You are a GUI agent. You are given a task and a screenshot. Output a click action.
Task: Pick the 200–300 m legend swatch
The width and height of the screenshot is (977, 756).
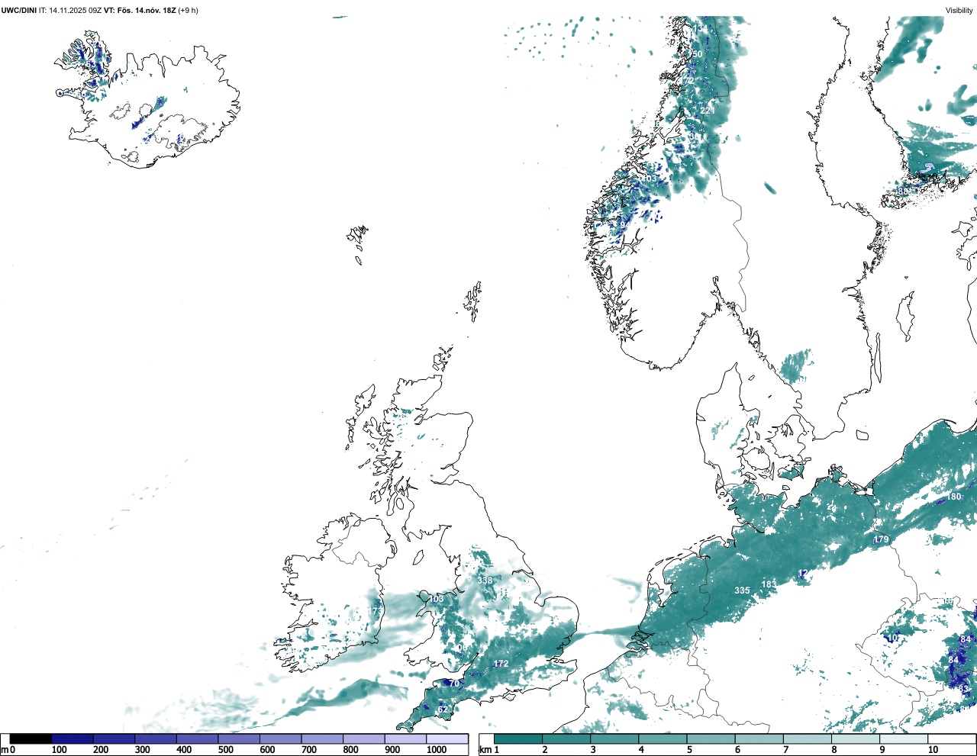pos(114,738)
